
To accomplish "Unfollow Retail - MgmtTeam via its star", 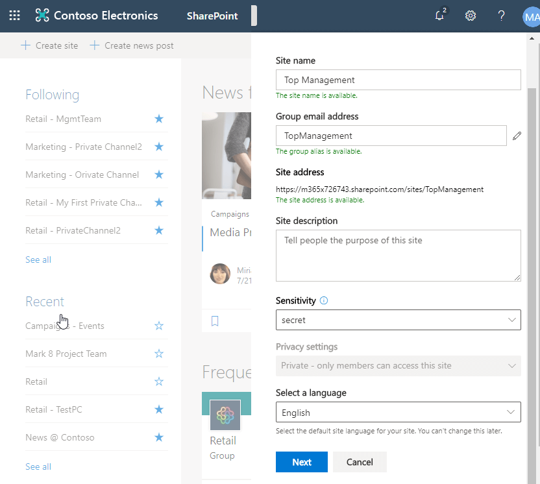I will point(159,119).
